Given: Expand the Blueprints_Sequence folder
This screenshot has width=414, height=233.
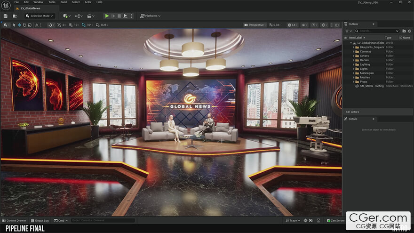Looking at the screenshot, I should click(353, 47).
